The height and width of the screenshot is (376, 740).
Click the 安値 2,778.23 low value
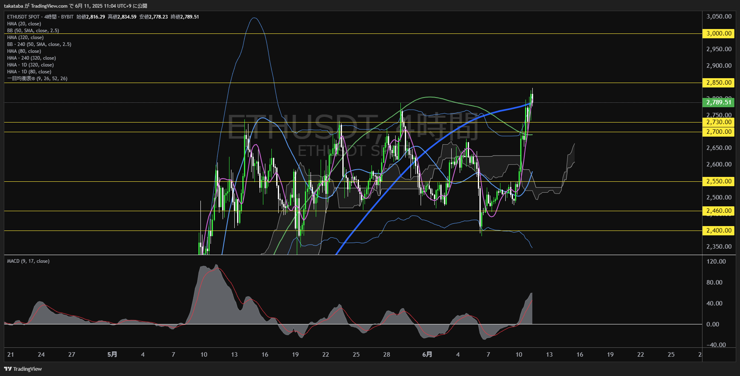[x=154, y=17]
